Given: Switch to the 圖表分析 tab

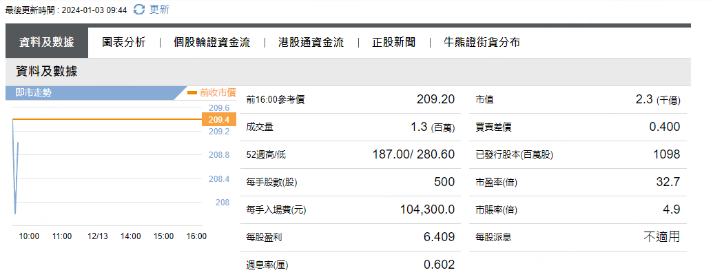Looking at the screenshot, I should pos(124,43).
